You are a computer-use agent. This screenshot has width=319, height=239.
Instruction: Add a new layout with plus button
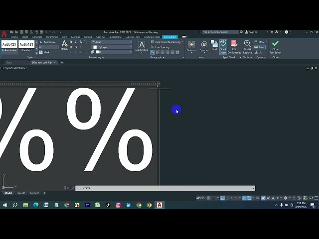coord(44,193)
